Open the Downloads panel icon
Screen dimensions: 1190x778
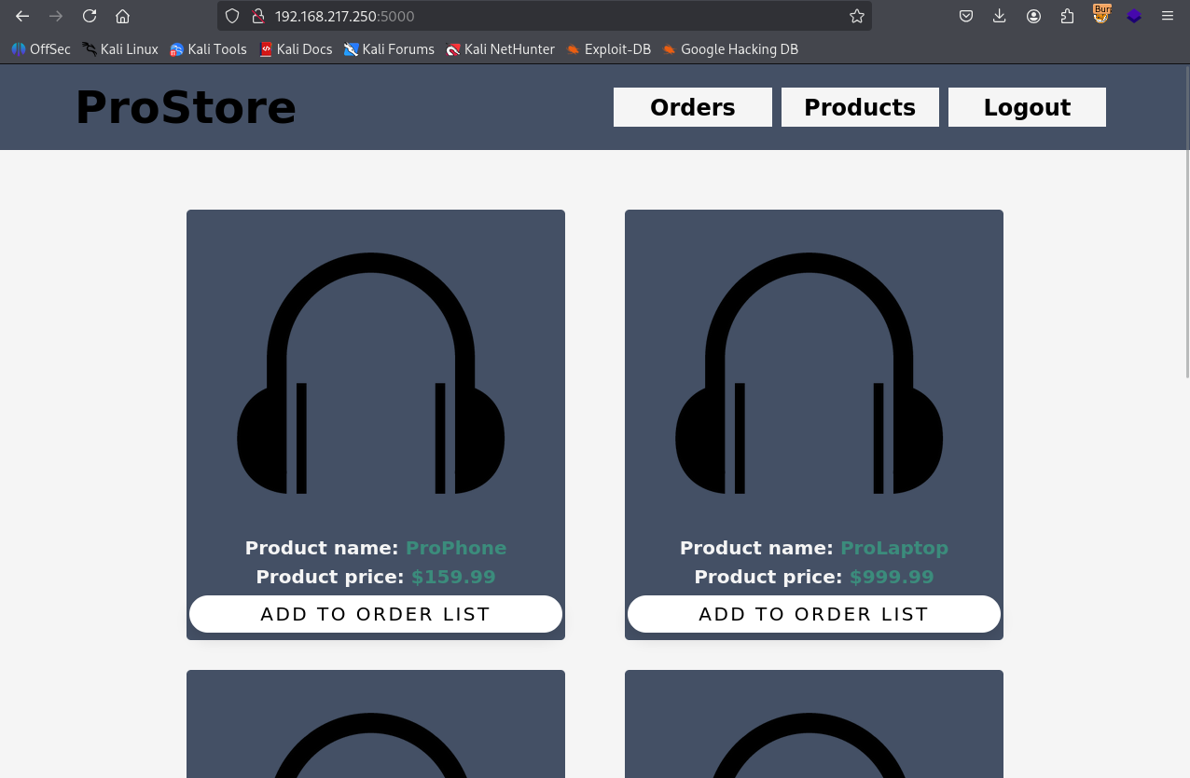(x=1000, y=16)
